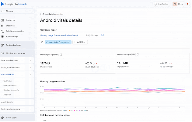Select Crashes and ANRs menu item
The height and width of the screenshot is (122, 192).
click(11, 90)
